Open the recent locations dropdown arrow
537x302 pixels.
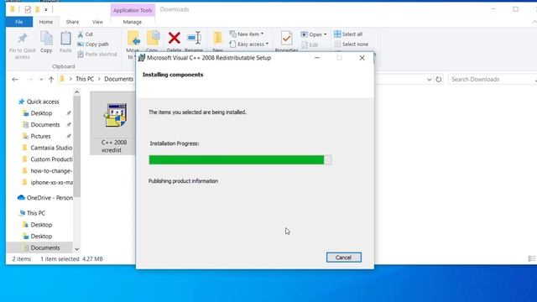[41, 80]
